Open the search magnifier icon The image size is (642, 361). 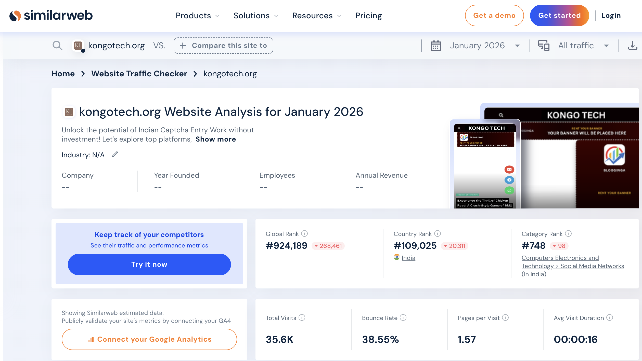coord(57,46)
